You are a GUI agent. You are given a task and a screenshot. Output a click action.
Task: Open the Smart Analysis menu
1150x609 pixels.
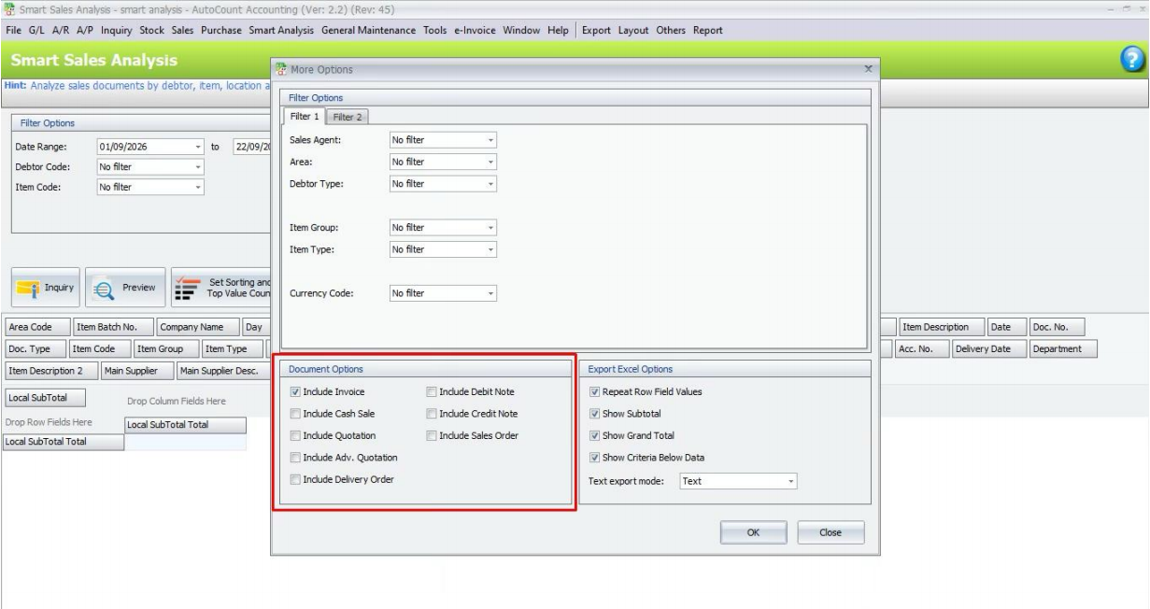click(x=283, y=31)
